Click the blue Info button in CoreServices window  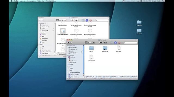click(x=87, y=20)
